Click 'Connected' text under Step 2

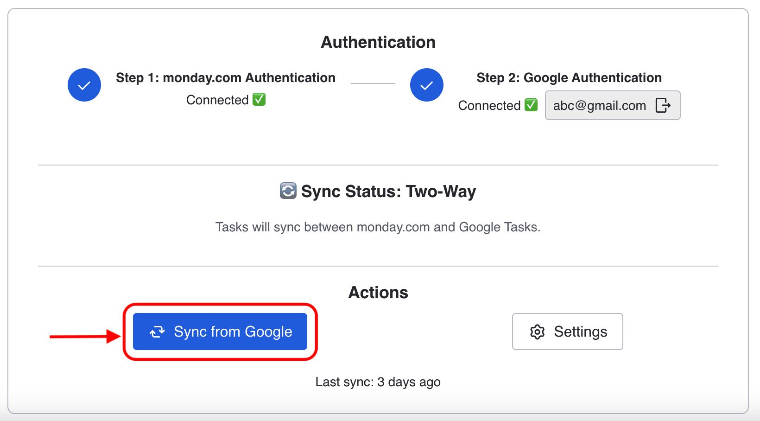pyautogui.click(x=489, y=105)
